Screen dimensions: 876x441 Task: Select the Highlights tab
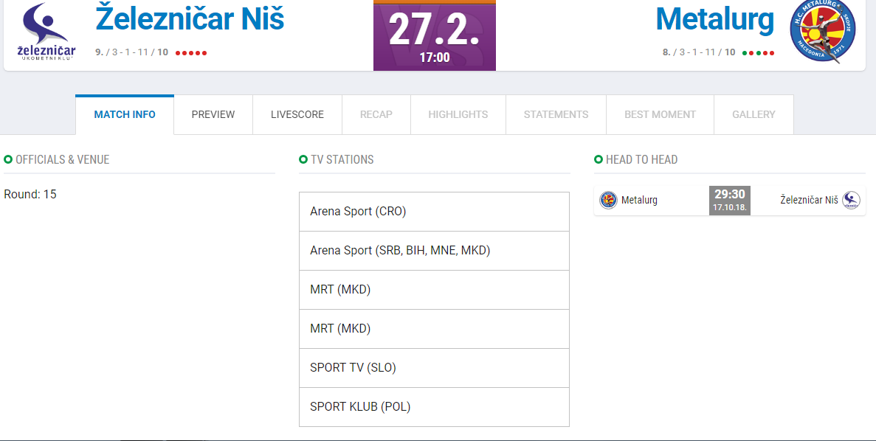click(458, 114)
